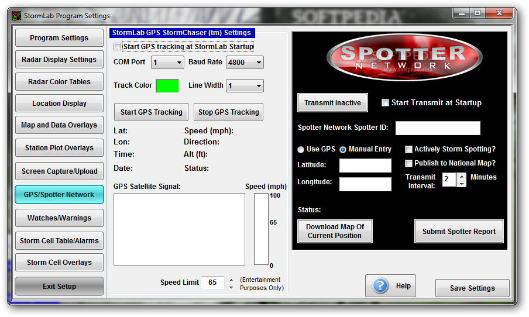The image size is (529, 317).
Task: Click the Spotter Network logo
Action: pyautogui.click(x=404, y=57)
